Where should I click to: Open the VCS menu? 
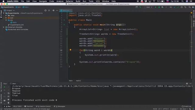tap(97, 1)
